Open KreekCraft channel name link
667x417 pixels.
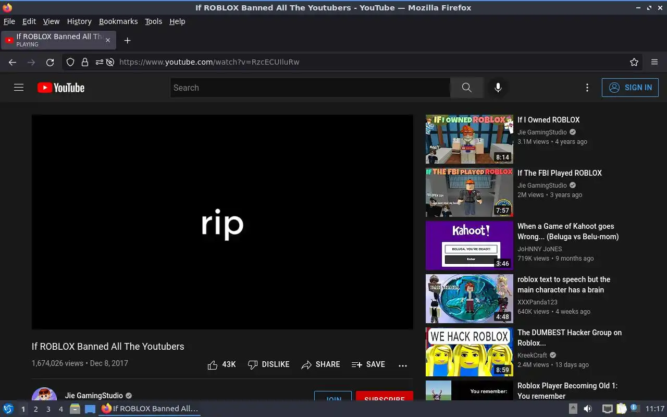[x=532, y=355]
